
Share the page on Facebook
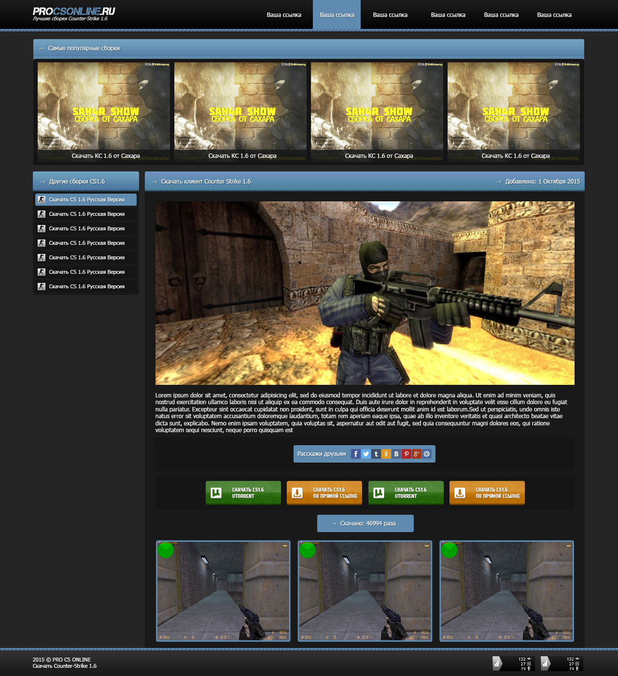pyautogui.click(x=356, y=454)
